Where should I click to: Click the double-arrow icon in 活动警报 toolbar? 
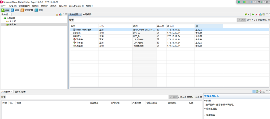pos(254,92)
